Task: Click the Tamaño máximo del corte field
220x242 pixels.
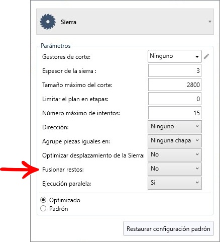Action: (175, 85)
